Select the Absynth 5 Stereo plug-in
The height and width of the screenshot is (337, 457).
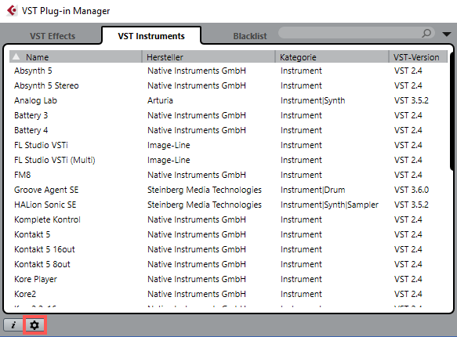229,85
